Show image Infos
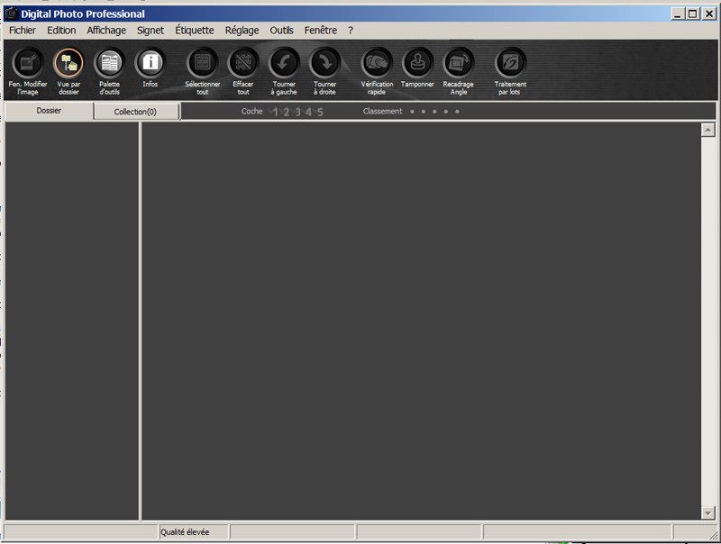This screenshot has height=544, width=721. tap(151, 68)
